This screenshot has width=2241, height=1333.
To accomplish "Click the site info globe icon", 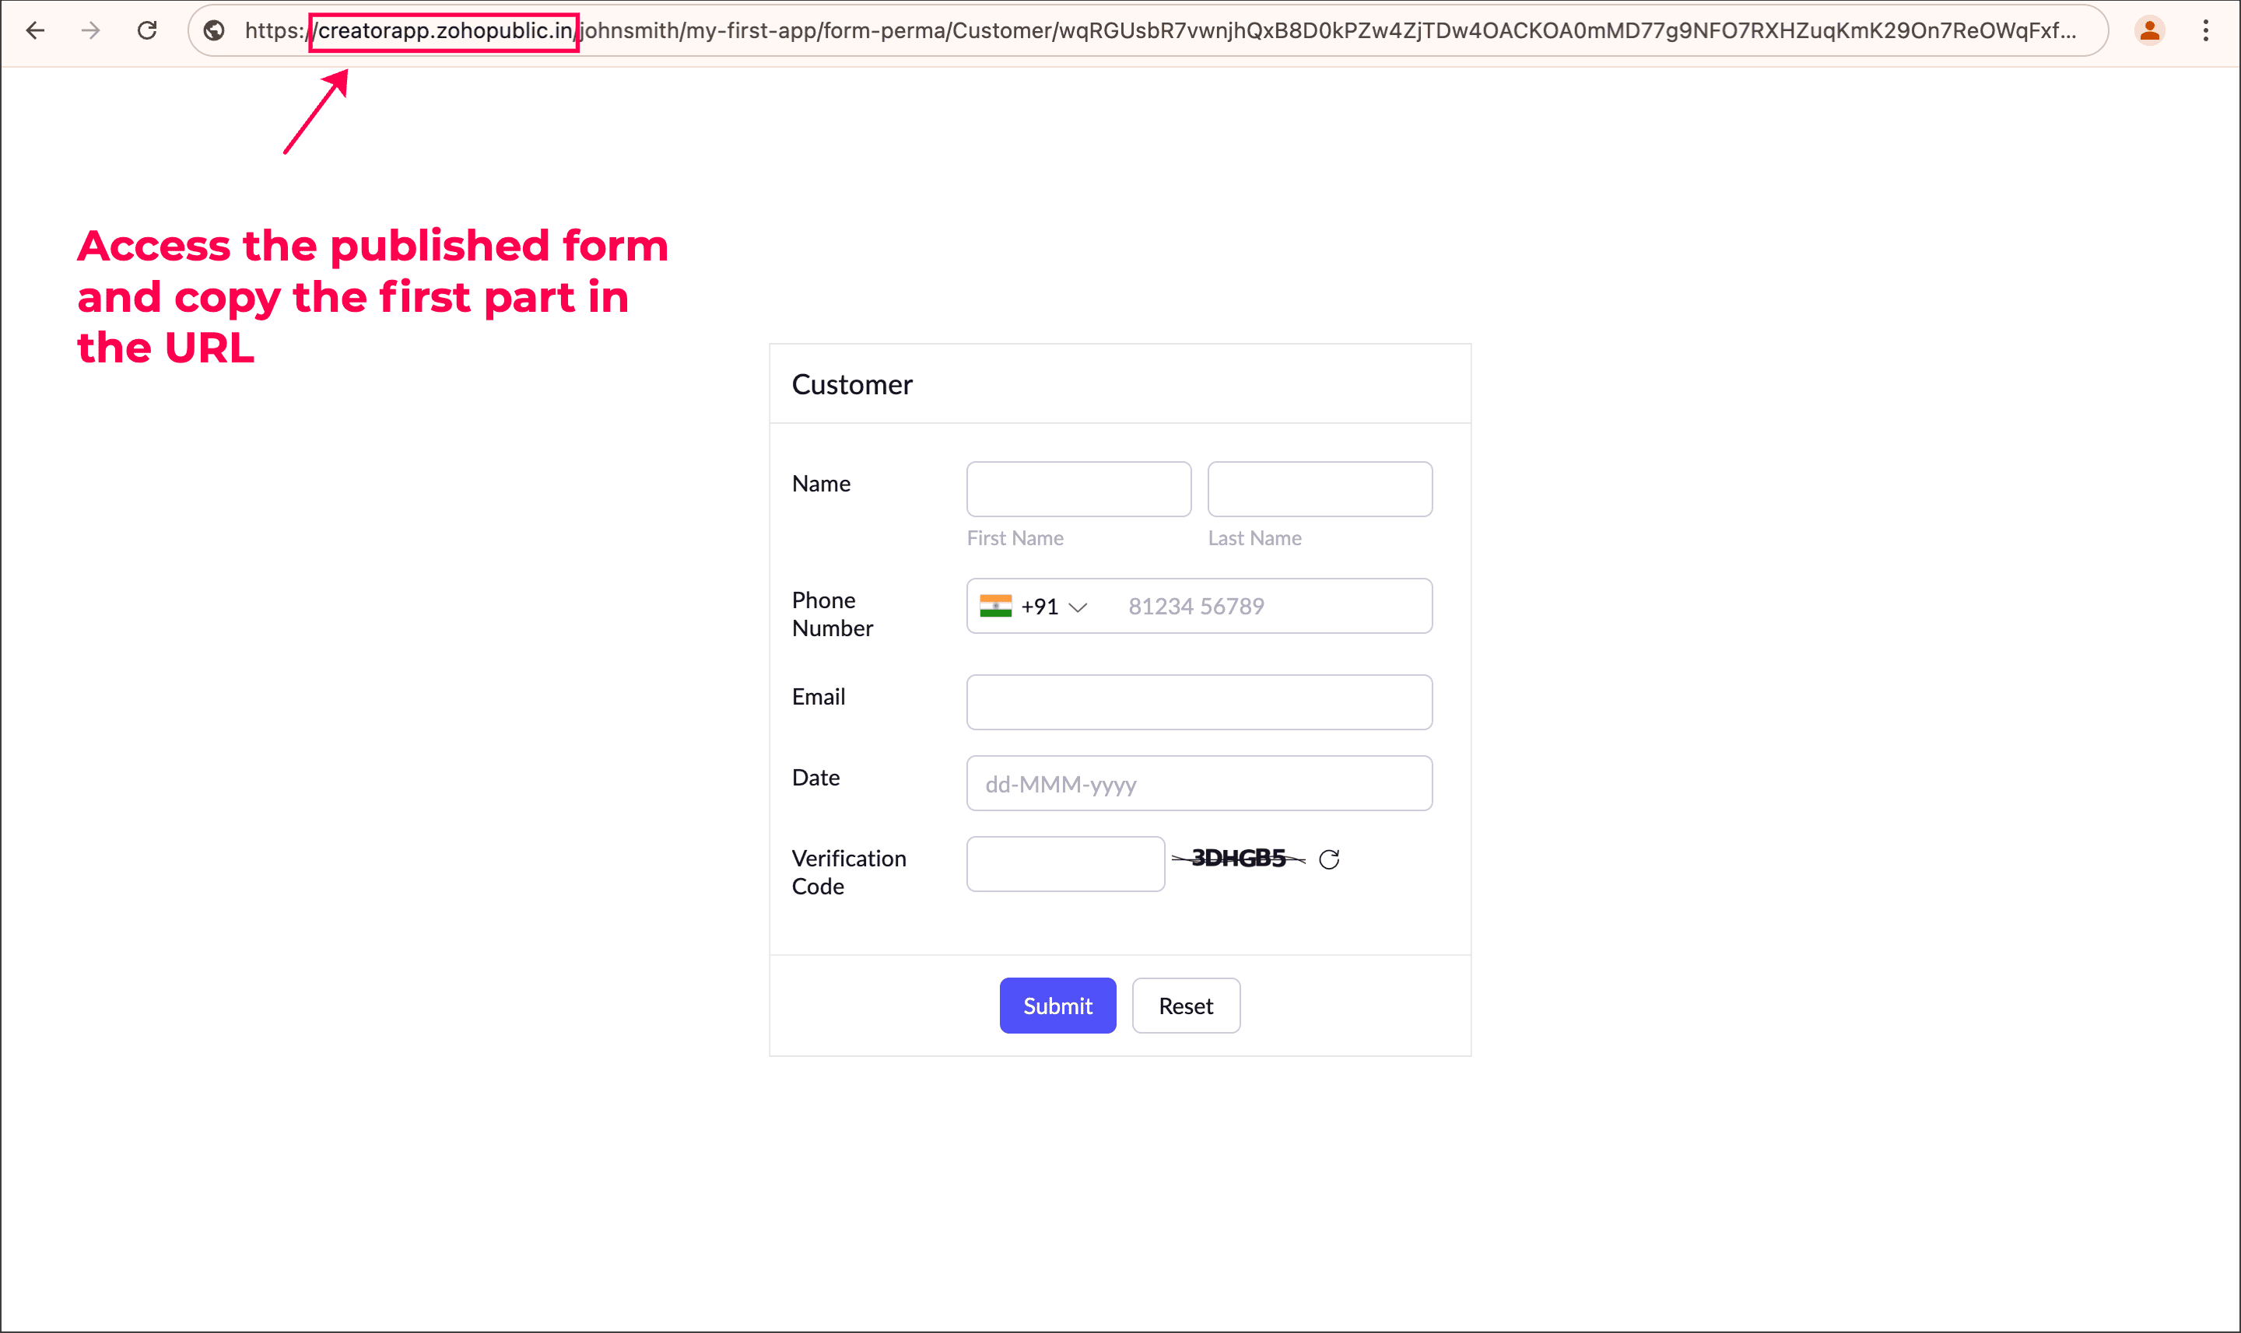I will (x=214, y=30).
